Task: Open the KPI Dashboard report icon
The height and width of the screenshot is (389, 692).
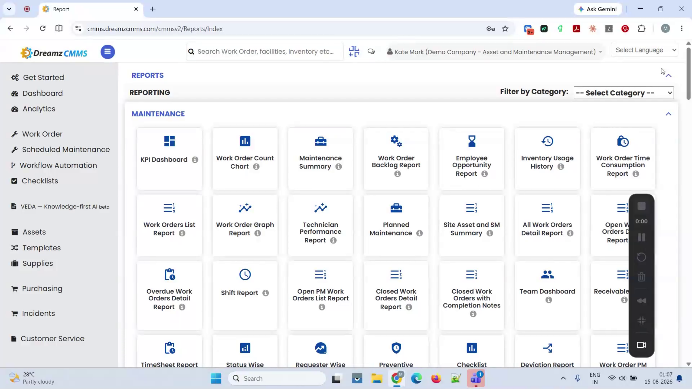Action: (x=169, y=141)
